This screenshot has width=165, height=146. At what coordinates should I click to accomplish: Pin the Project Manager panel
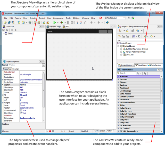[158, 26]
